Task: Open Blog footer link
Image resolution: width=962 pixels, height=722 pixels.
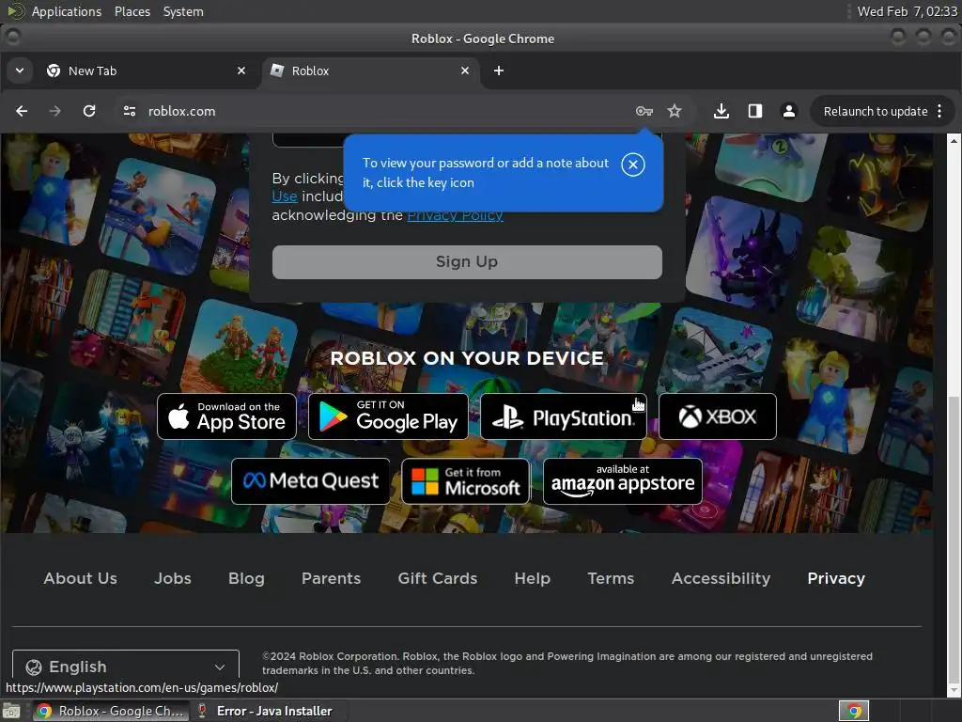Action: (x=247, y=578)
